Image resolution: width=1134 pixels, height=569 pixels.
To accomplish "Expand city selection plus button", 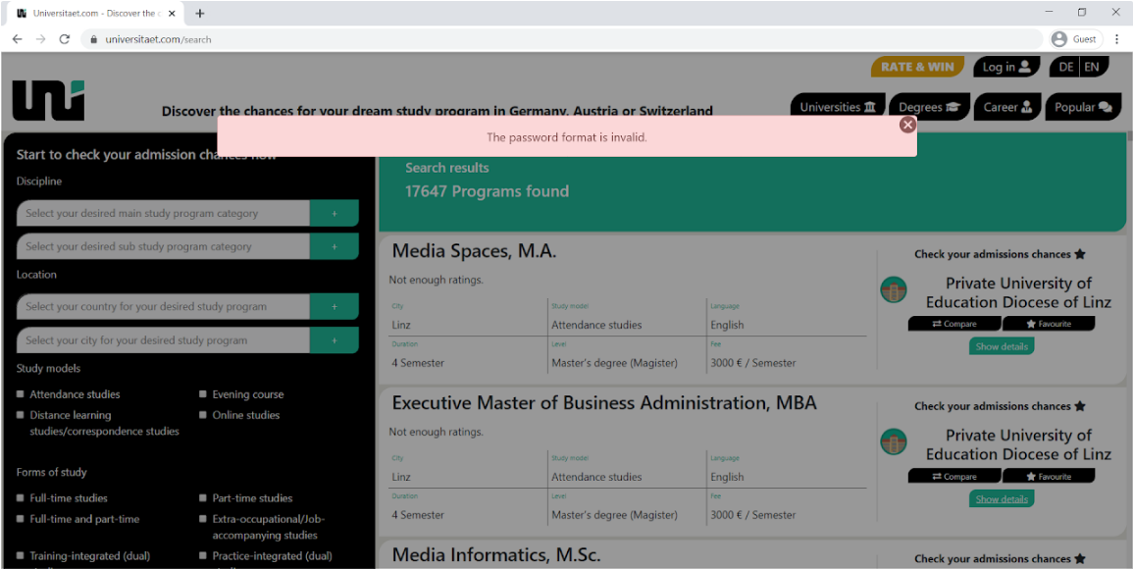I will click(x=335, y=340).
